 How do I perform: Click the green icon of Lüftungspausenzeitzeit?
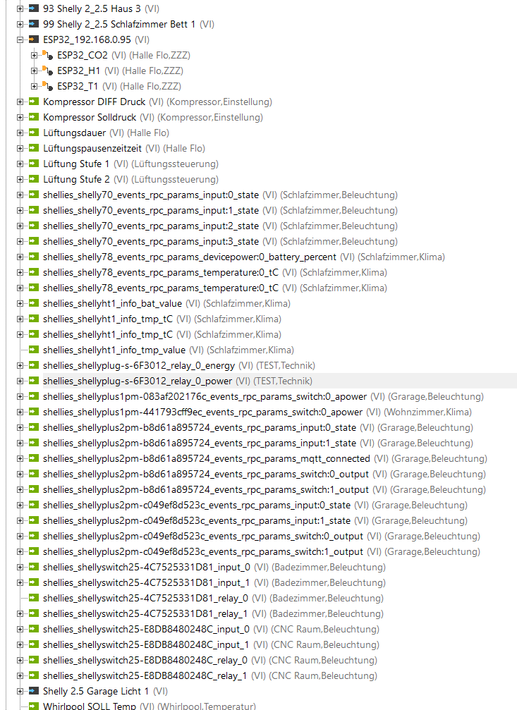pos(34,148)
